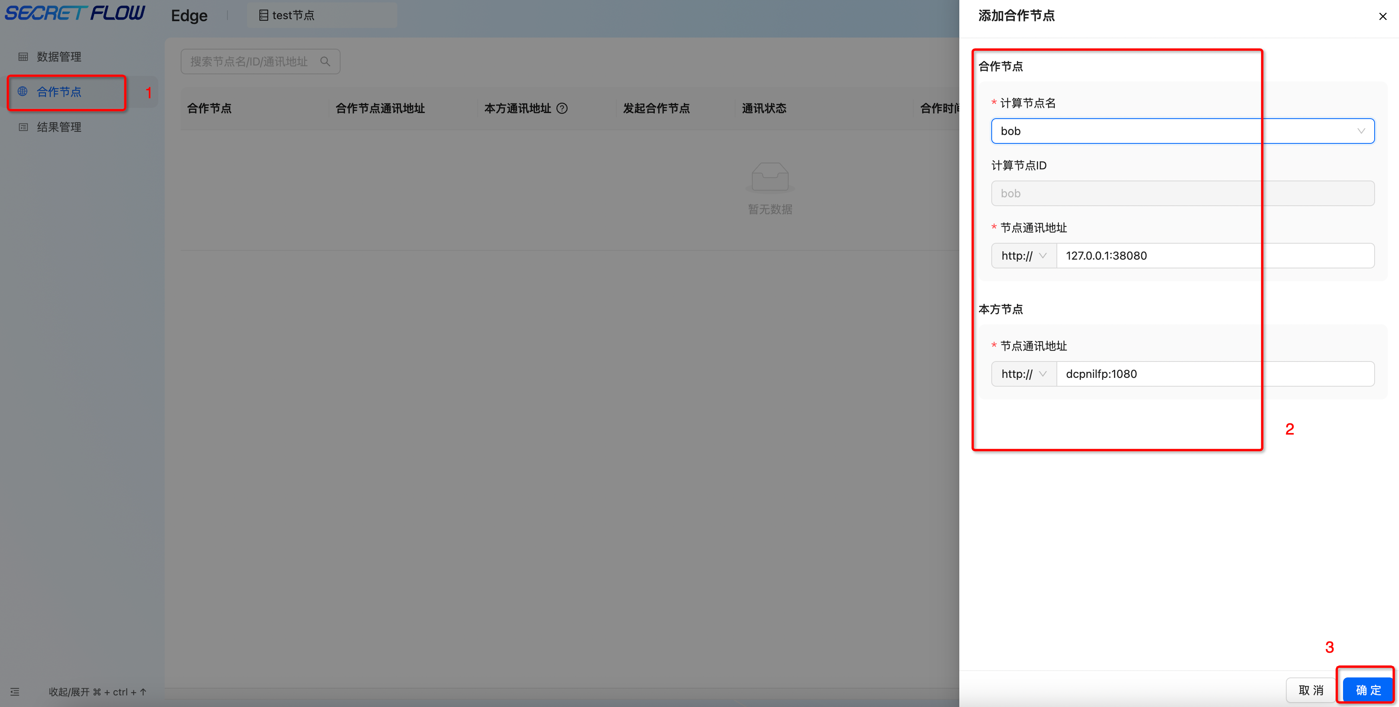The height and width of the screenshot is (707, 1399).
Task: Edit the dcpnilfp:1080 address field
Action: (1215, 374)
